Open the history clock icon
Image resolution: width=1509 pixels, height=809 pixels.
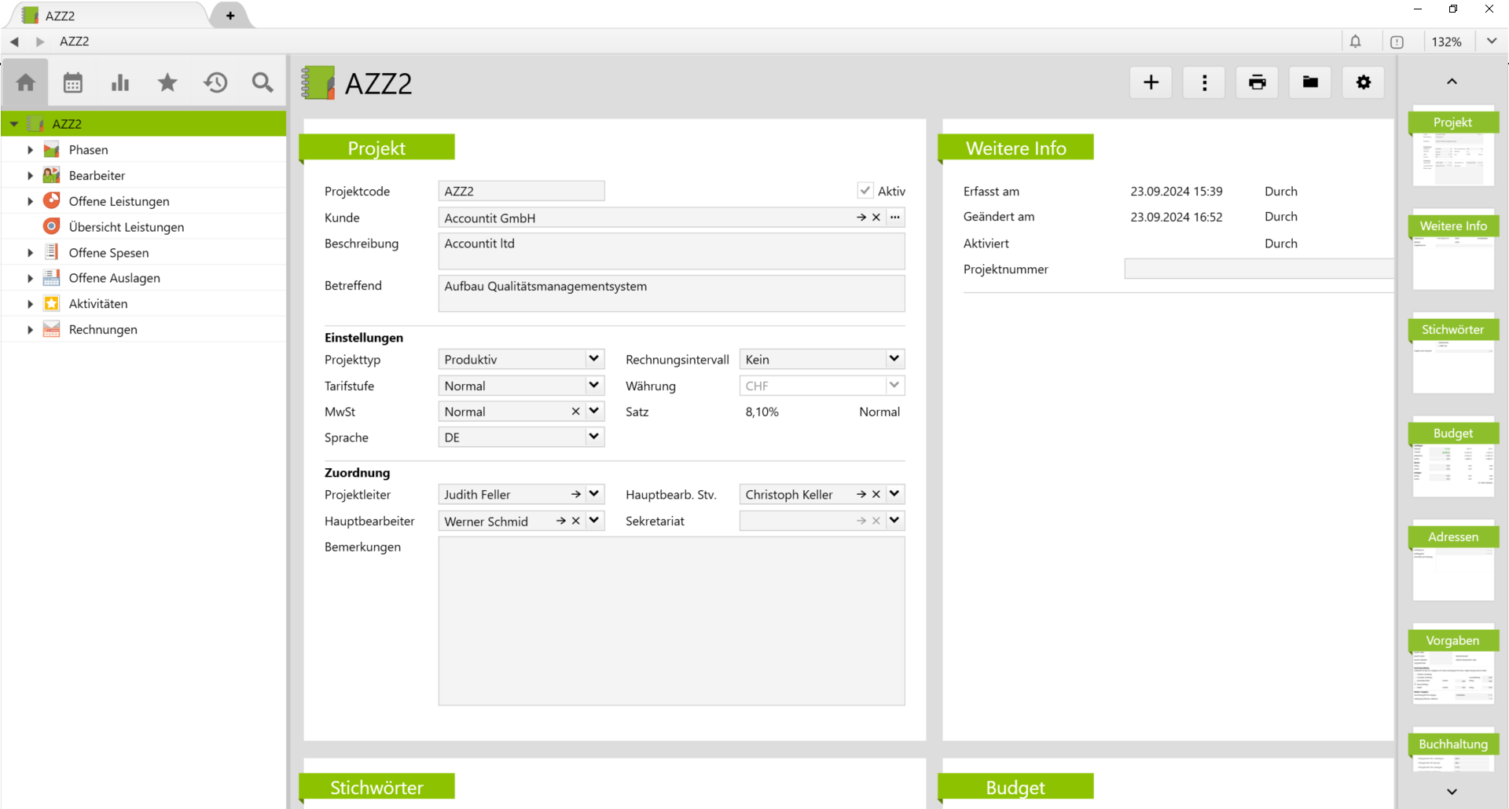(x=215, y=82)
